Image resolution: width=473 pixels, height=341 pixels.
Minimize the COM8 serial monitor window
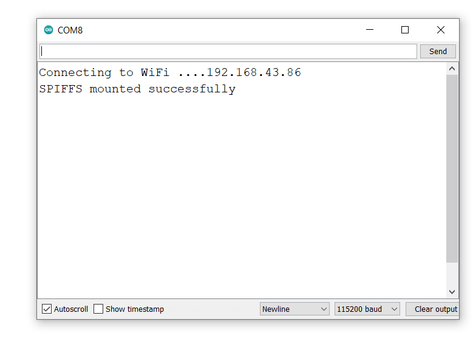pyautogui.click(x=369, y=30)
